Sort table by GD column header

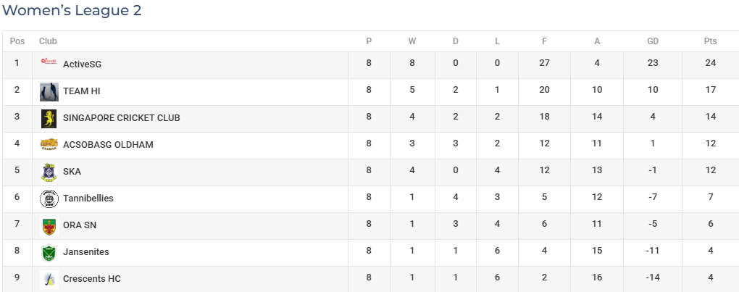[x=652, y=41]
